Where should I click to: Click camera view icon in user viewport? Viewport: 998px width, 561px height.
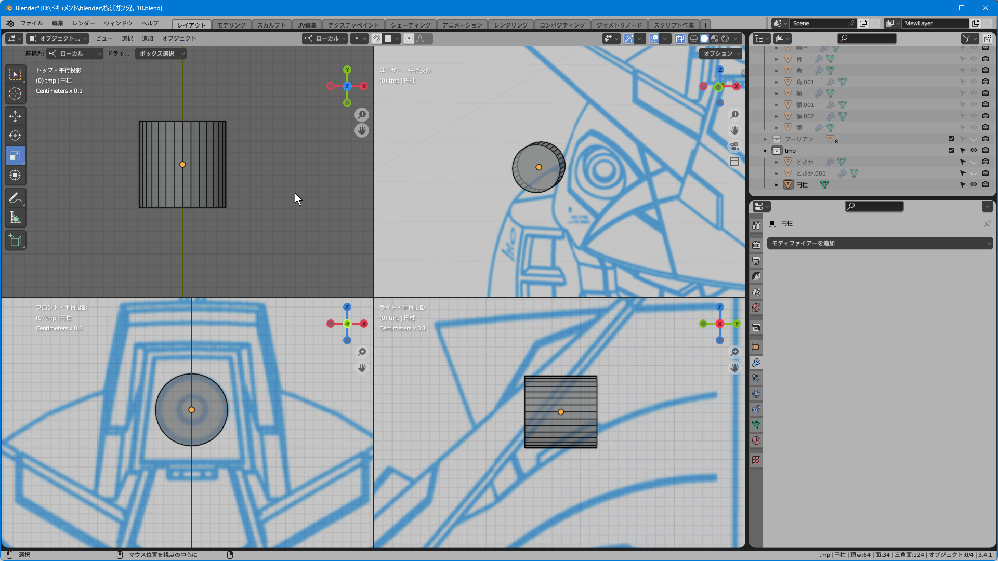[x=734, y=146]
